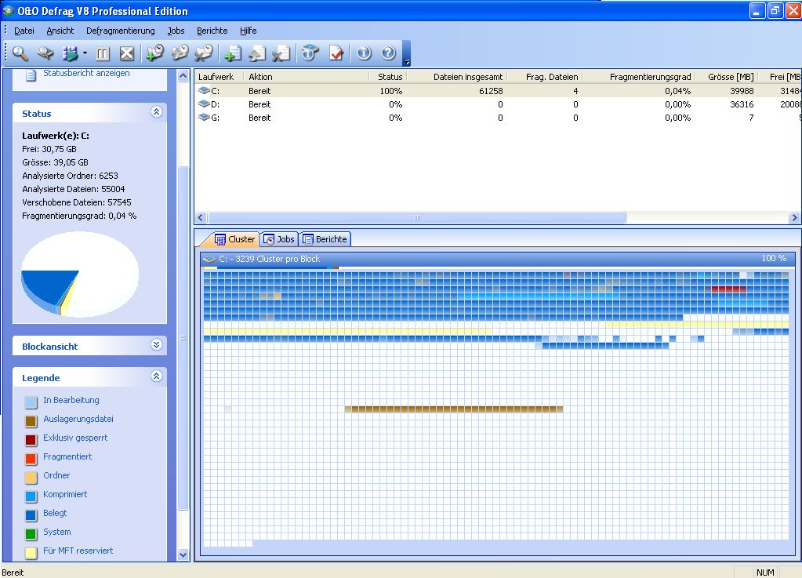Viewport: 802px width, 578px height.
Task: Click the add job icon with green plus
Action: click(x=154, y=53)
